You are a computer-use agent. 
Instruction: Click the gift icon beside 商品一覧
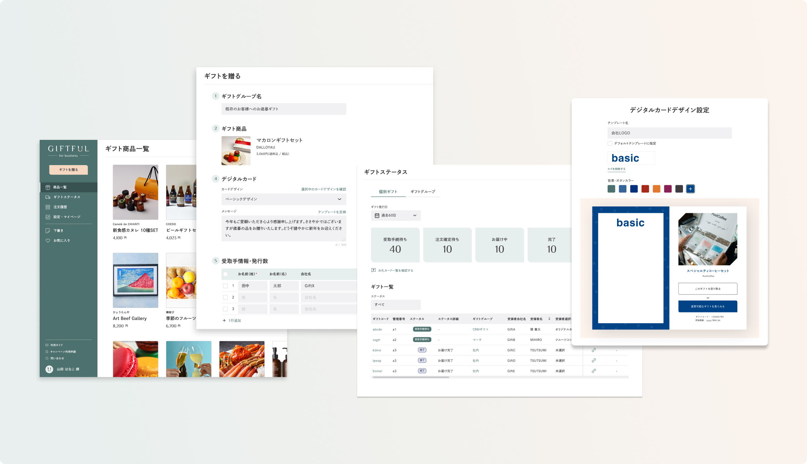48,187
